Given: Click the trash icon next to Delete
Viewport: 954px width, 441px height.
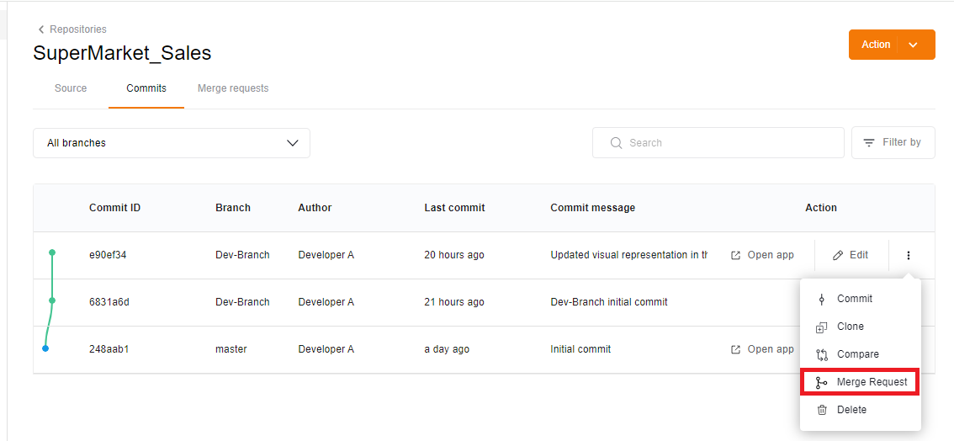Looking at the screenshot, I should pyautogui.click(x=822, y=410).
